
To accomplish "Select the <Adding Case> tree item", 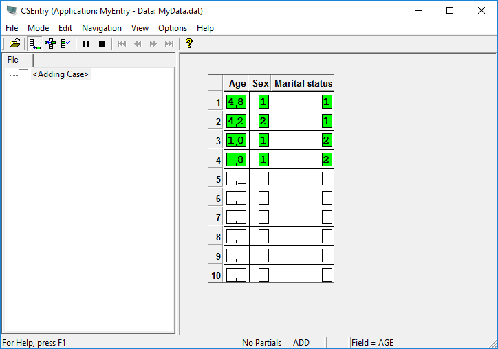I will (61, 74).
